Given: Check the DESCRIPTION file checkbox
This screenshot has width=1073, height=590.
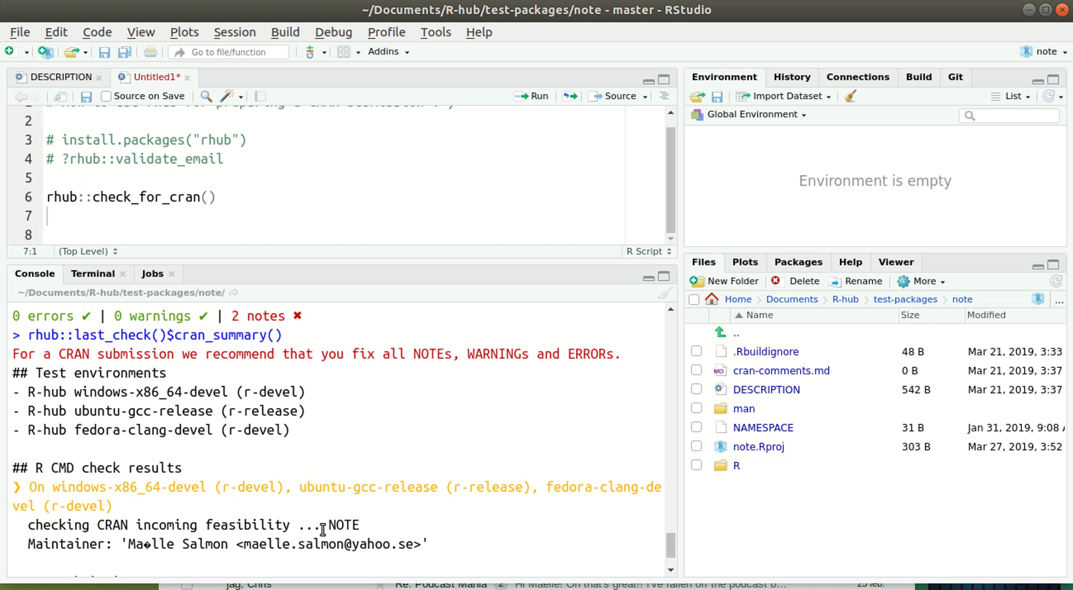Looking at the screenshot, I should 696,389.
